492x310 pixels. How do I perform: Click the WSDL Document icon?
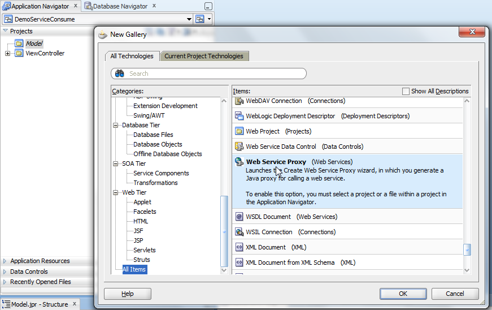coord(239,217)
